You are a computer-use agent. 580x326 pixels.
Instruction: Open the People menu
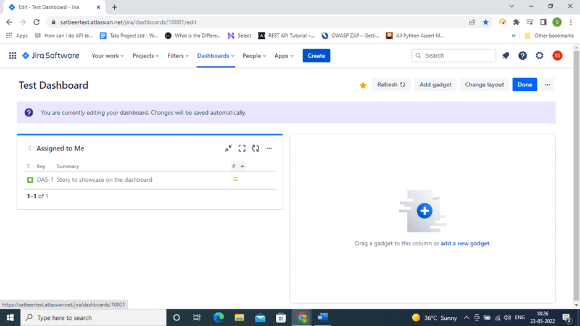tap(254, 55)
